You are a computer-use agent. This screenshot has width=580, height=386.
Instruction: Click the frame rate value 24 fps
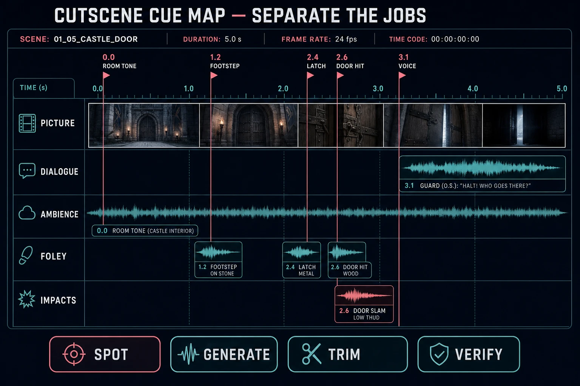click(x=346, y=39)
